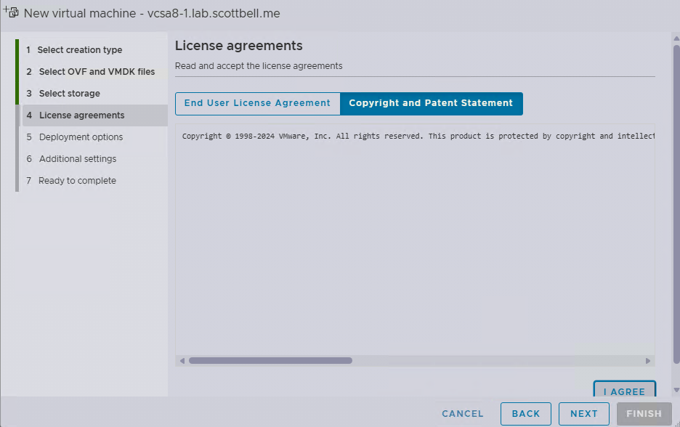Image resolution: width=680 pixels, height=427 pixels.
Task: Cancel the new virtual machine wizard
Action: pos(463,414)
